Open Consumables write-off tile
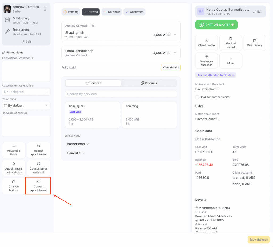 click(38, 168)
